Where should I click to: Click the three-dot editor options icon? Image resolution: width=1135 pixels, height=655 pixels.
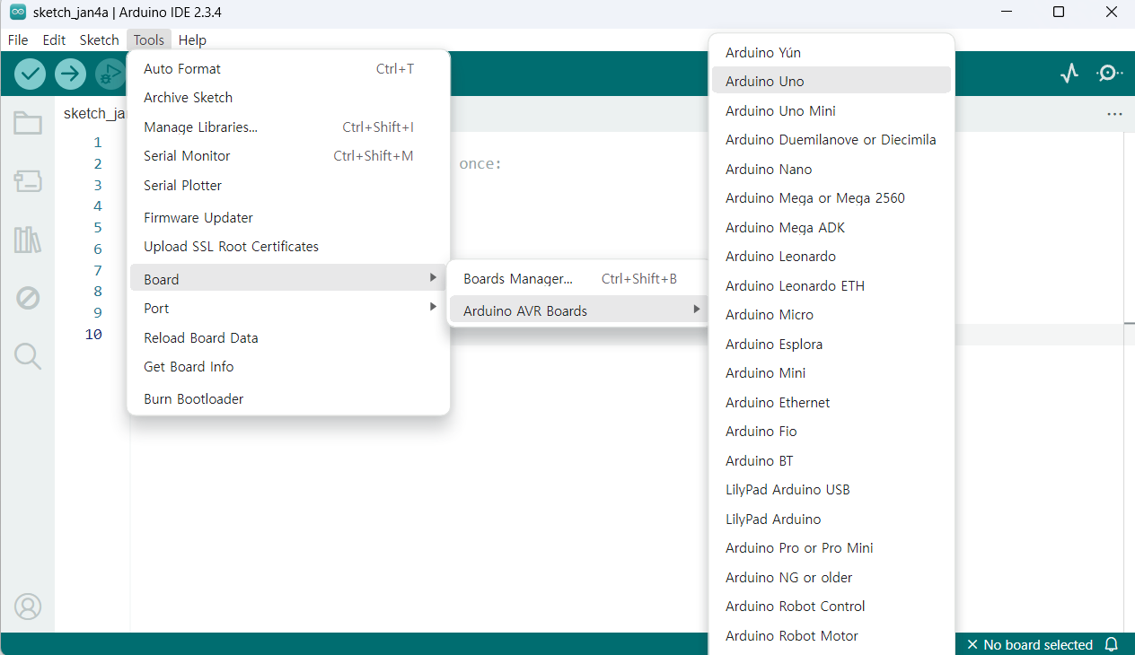[x=1115, y=114]
